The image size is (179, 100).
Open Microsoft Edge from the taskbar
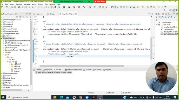pyautogui.click(x=61, y=97)
